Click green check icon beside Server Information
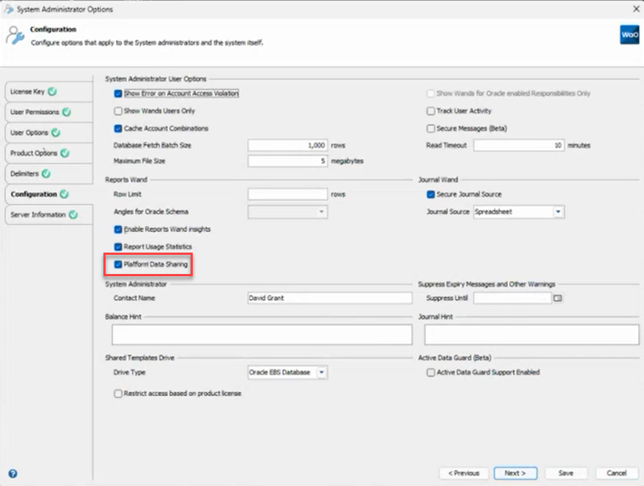Screen dimensions: 644x486 click(x=73, y=214)
